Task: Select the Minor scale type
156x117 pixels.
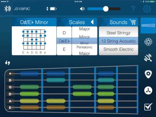Action: (x=84, y=37)
